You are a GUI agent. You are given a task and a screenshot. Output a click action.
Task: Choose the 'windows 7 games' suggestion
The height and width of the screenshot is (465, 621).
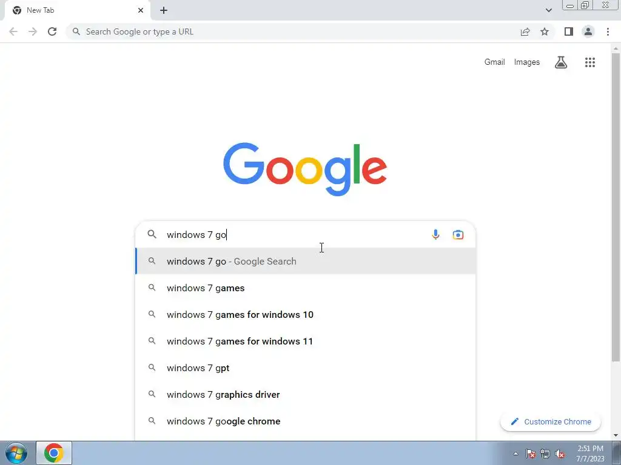tap(306, 288)
